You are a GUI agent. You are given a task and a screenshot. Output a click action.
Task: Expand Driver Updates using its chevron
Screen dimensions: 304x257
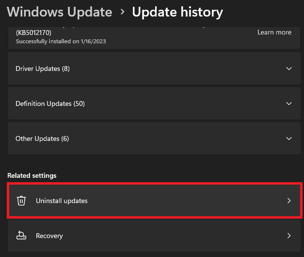coord(289,69)
